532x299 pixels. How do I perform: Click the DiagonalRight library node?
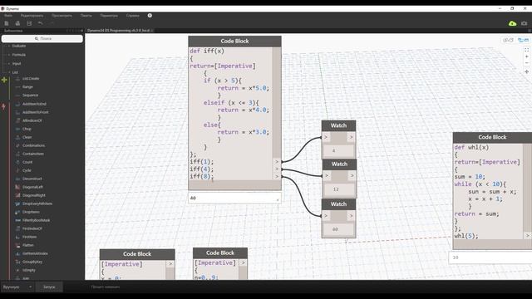(x=33, y=195)
